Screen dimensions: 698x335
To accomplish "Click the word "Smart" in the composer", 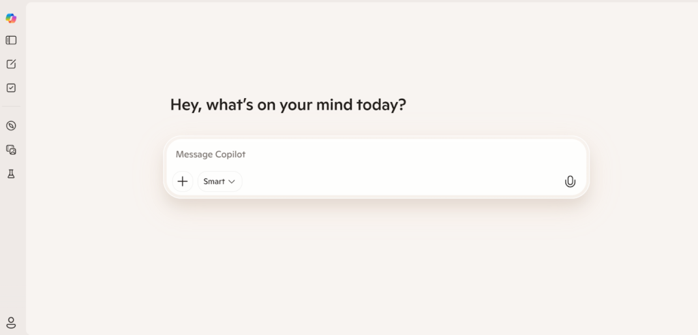I will (x=214, y=182).
